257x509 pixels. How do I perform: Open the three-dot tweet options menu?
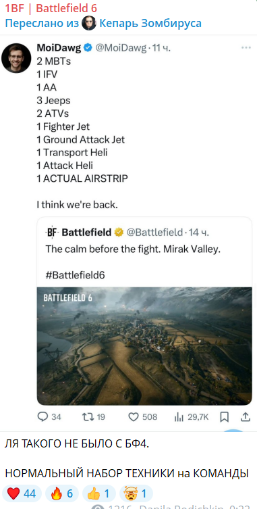246,48
